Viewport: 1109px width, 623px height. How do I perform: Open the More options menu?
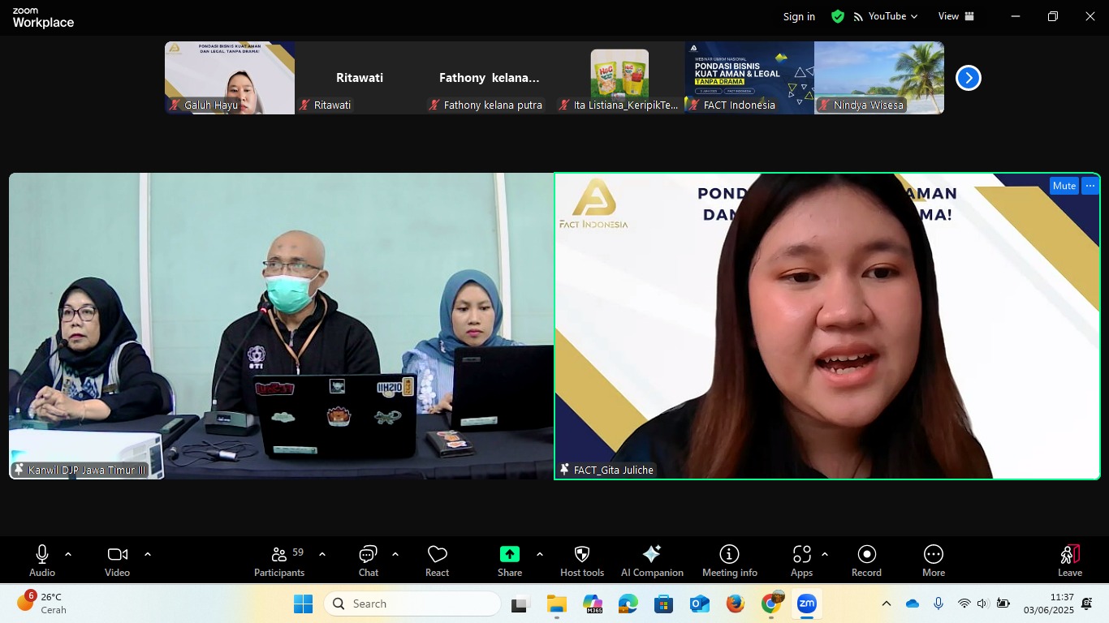933,560
